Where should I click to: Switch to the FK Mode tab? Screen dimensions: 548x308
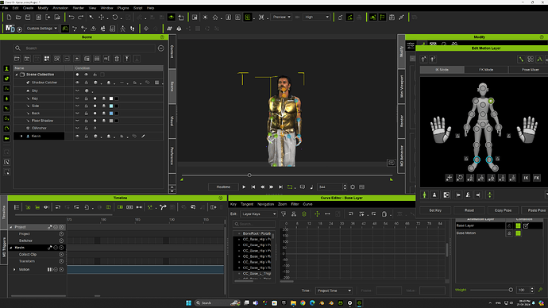coord(486,70)
